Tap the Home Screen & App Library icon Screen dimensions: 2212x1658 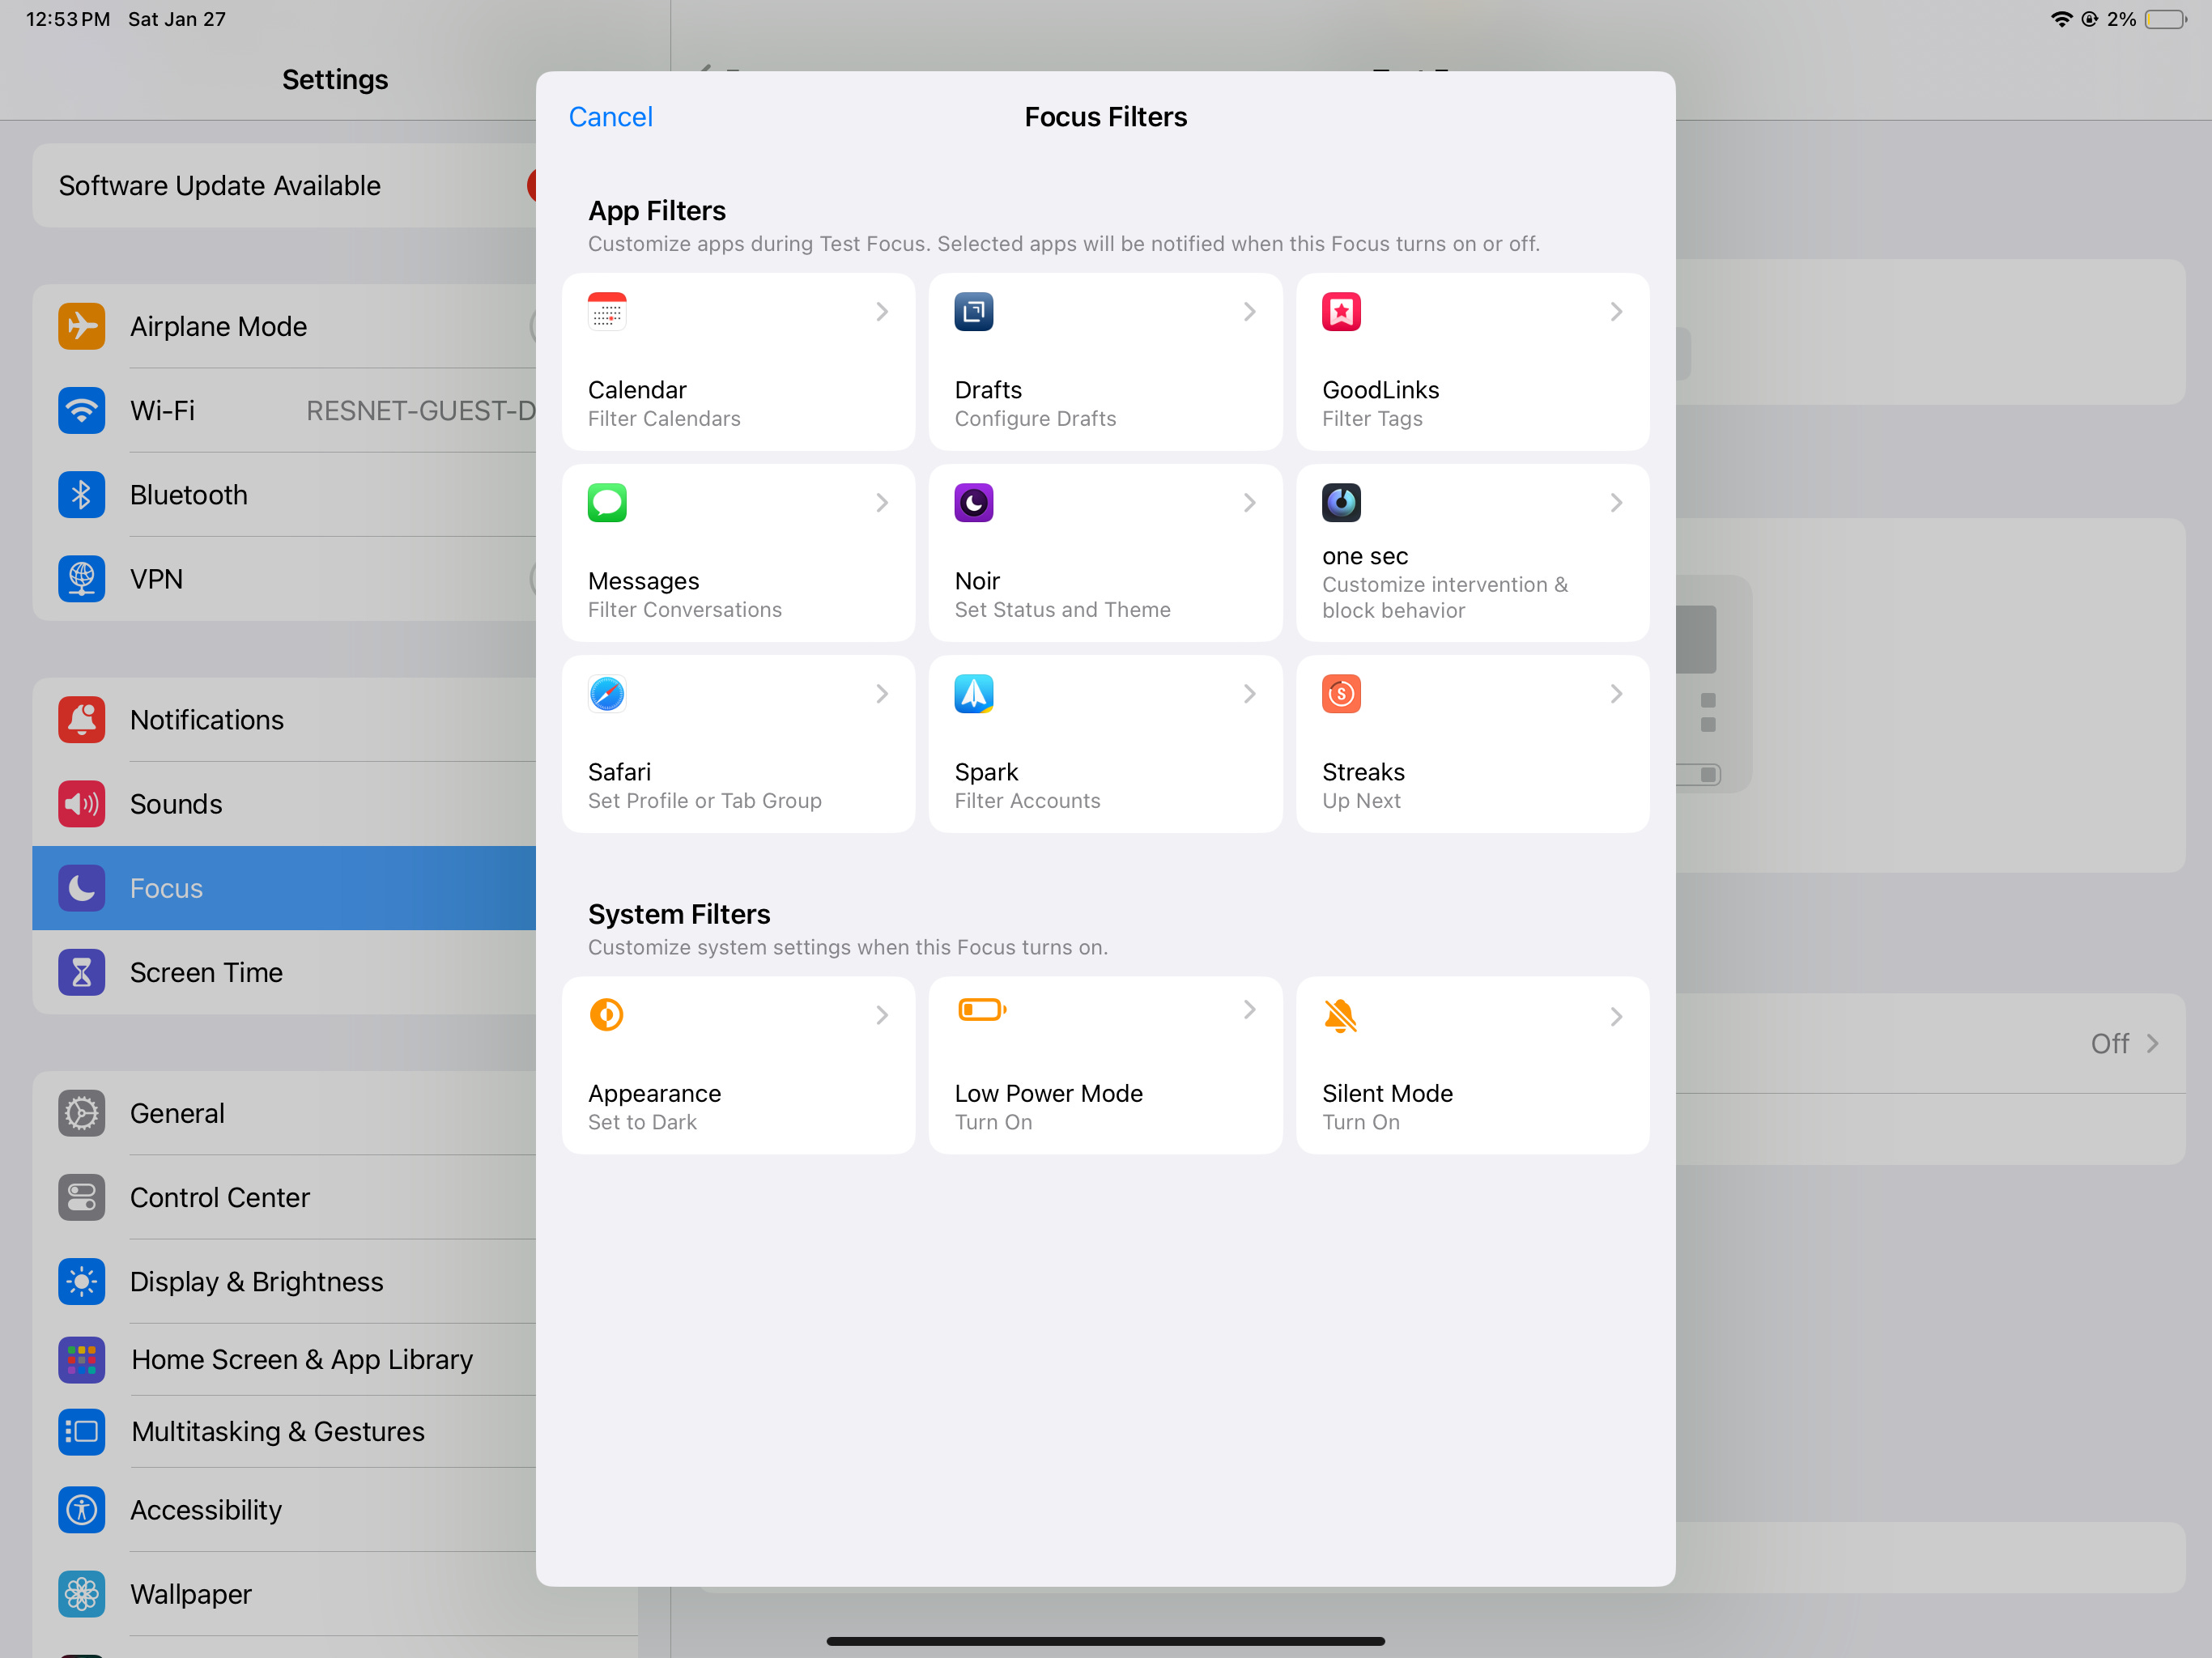(82, 1360)
